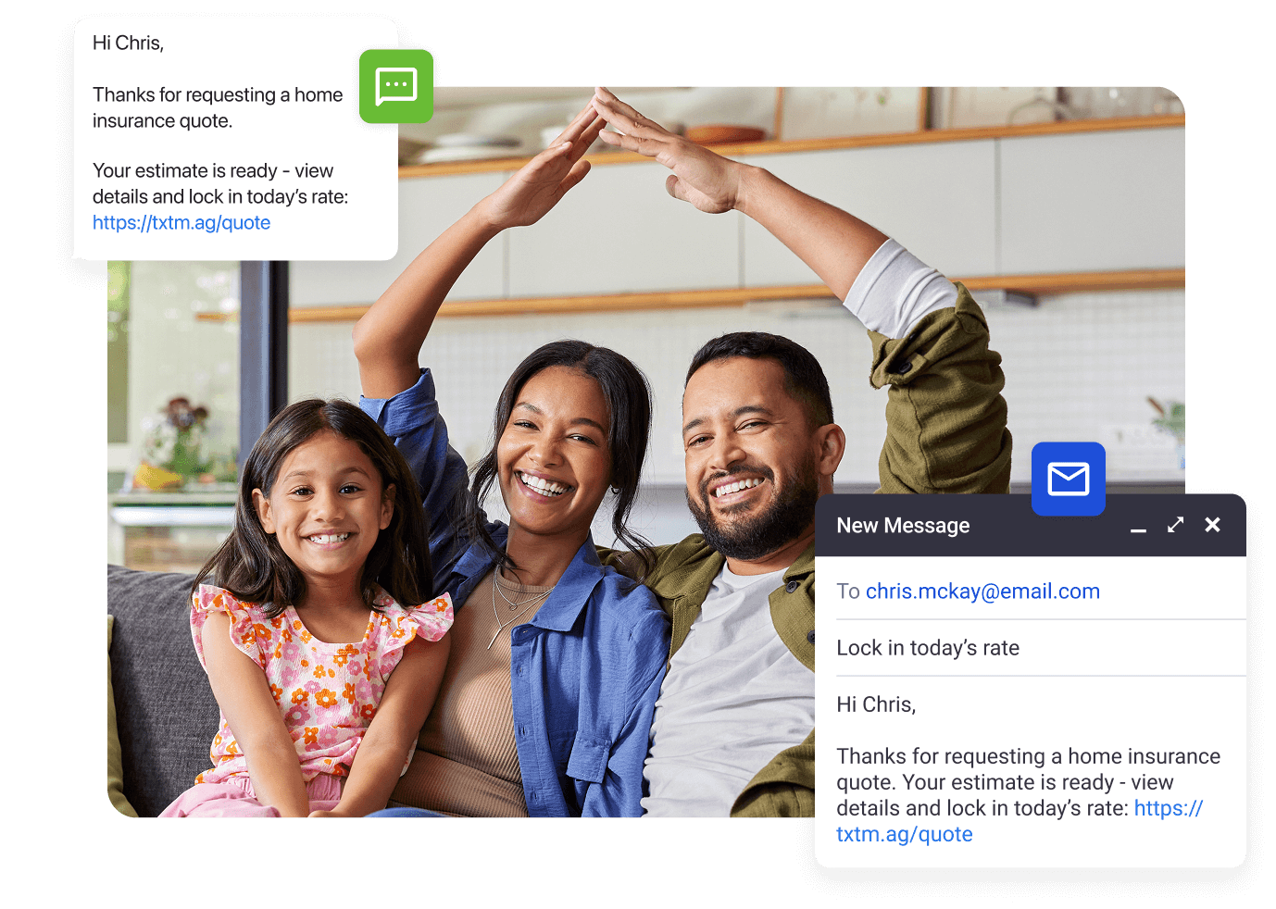Click the dash icon on the dark titlebar
Image resolution: width=1276 pixels, height=909 pixels.
coord(1138,529)
